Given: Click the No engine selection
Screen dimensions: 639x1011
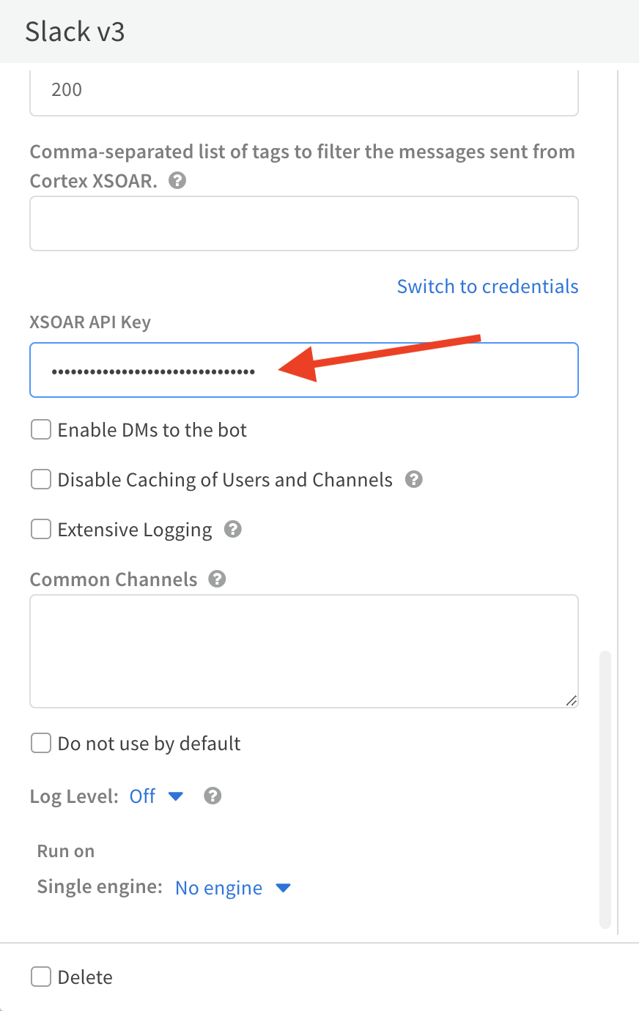Looking at the screenshot, I should click(x=218, y=888).
